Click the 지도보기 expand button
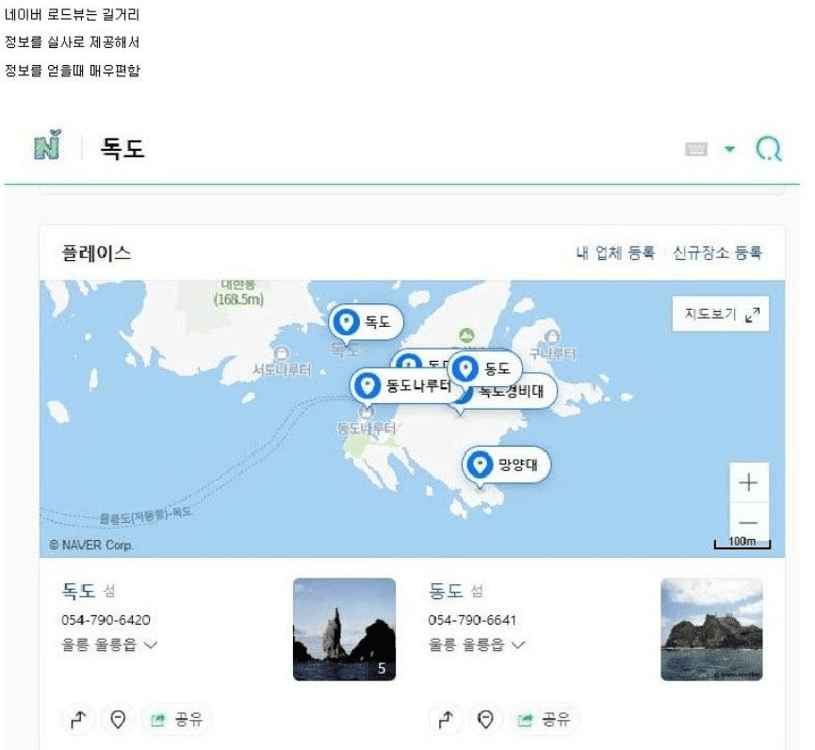 point(721,314)
